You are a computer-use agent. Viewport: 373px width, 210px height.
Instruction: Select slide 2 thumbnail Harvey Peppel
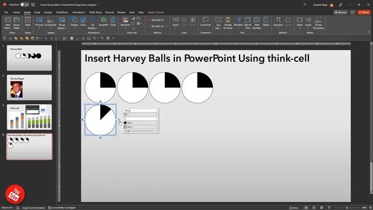point(29,87)
